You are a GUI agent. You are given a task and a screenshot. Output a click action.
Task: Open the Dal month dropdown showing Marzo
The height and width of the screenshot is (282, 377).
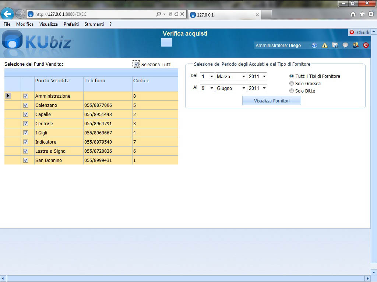[x=231, y=77]
